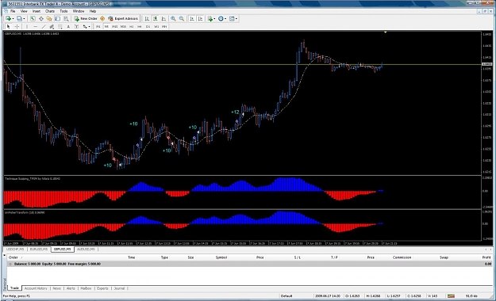Select the Text 'A' tool
Viewport: 496px width, 301px height.
(x=68, y=26)
